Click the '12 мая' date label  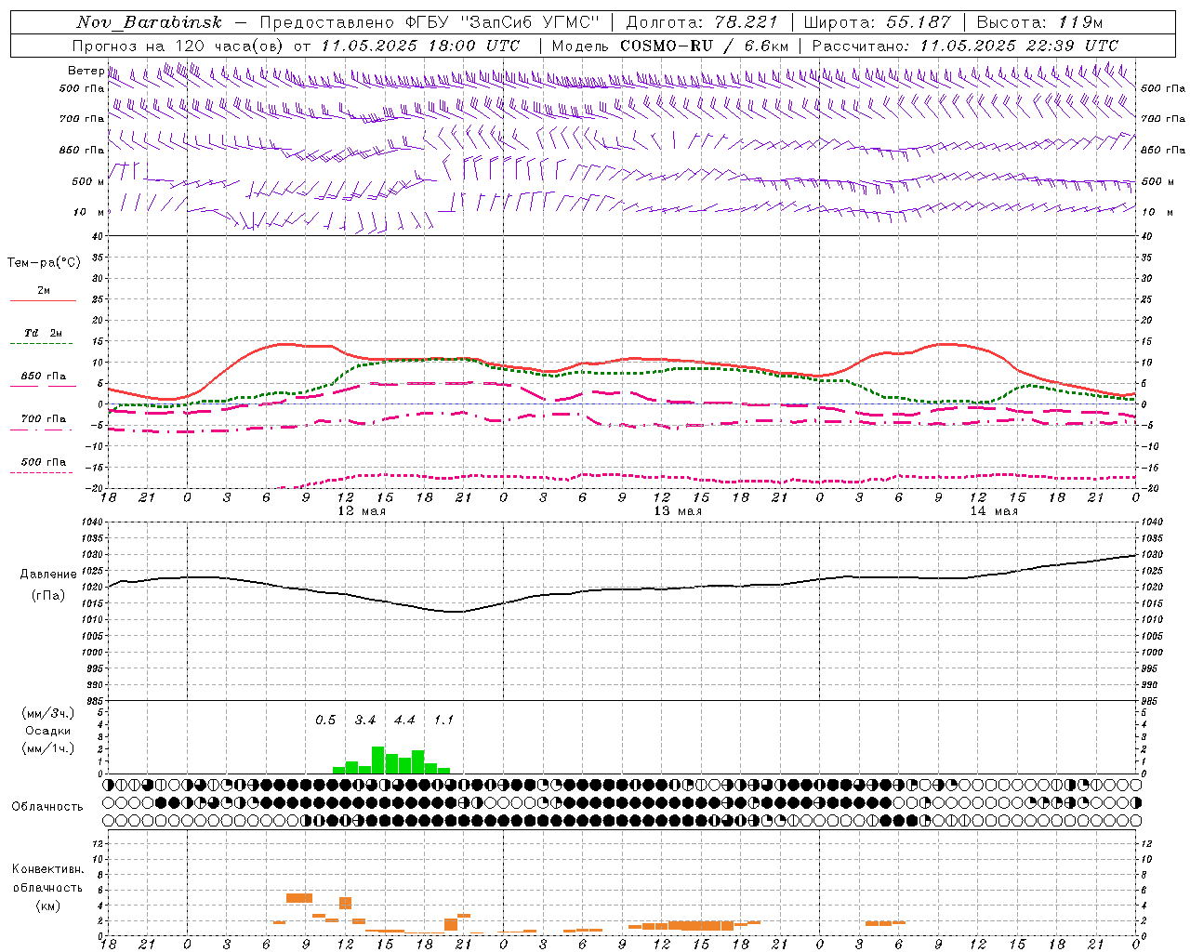pos(362,511)
